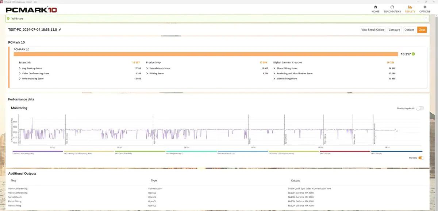Viewport: 438px width, 211px height.
Task: Click the overall PCMark 10 score bar
Action: pos(206,54)
